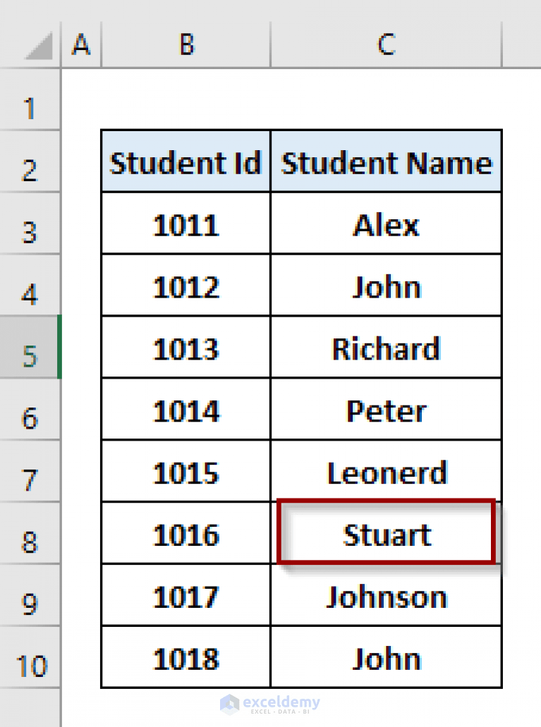
Task: Click the cell containing Richard
Action: (x=385, y=348)
